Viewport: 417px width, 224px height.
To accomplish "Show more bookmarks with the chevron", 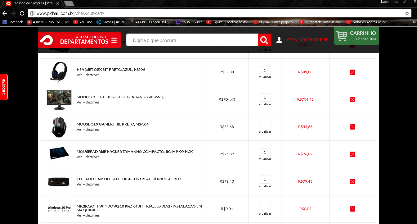I will point(414,22).
